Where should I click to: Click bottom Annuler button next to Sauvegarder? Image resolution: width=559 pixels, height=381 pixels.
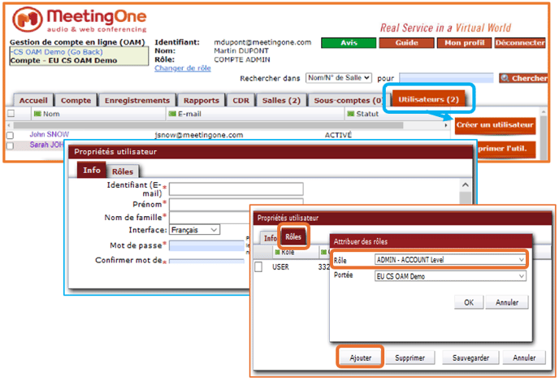click(x=524, y=357)
